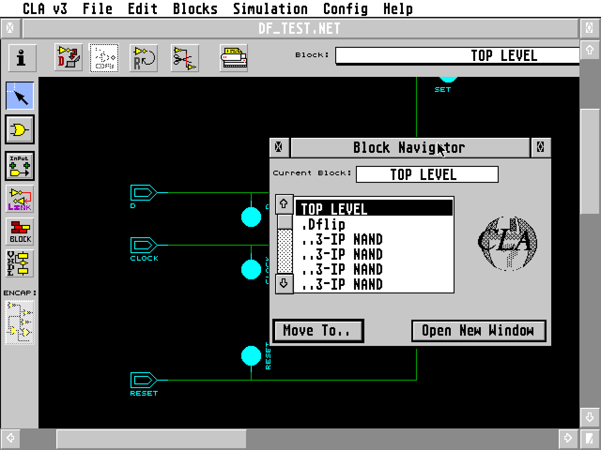Viewport: 601px width, 450px height.
Task: Click the Open New Window button
Action: coord(478,330)
